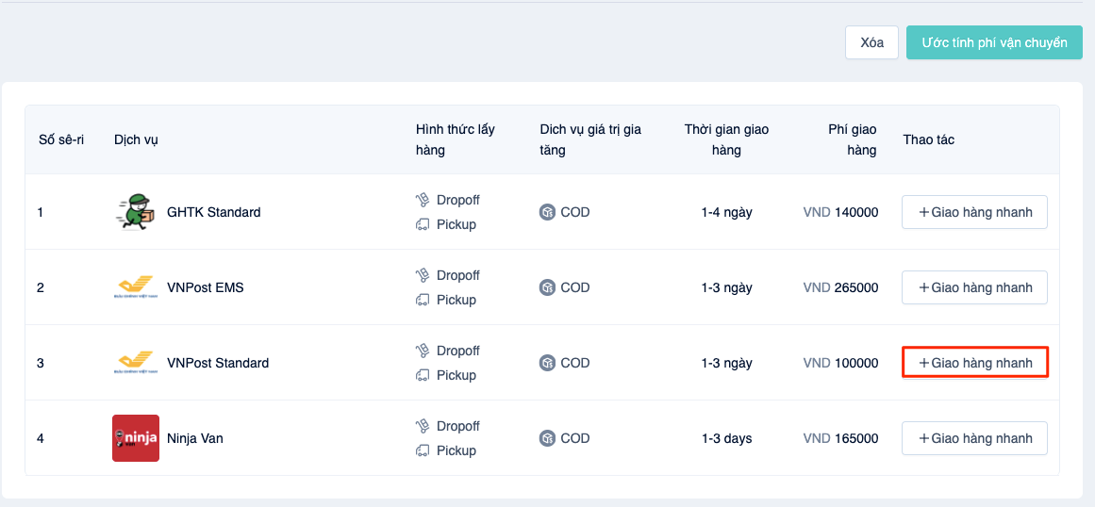Choose Giao hàng nhanh for GHTK Standard
The width and height of the screenshot is (1095, 507).
[975, 212]
